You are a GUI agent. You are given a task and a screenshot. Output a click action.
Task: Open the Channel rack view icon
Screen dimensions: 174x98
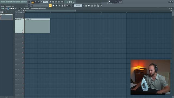pos(92,5)
